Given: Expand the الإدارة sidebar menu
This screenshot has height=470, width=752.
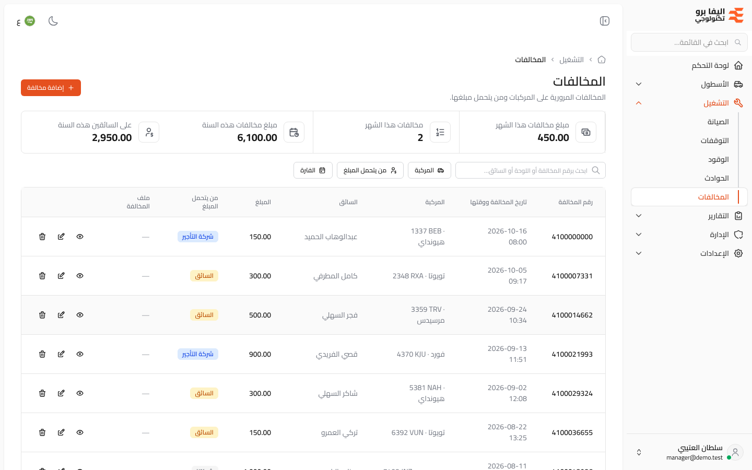Looking at the screenshot, I should pos(689,234).
